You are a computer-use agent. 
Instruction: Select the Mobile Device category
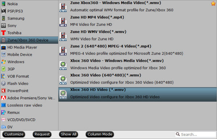tap(29, 55)
